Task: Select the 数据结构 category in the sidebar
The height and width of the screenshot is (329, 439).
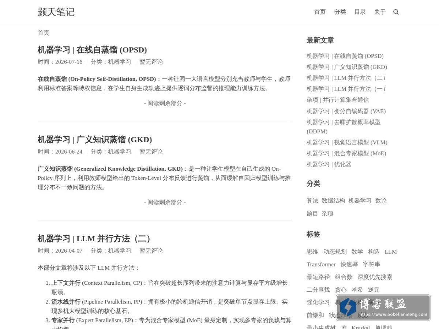Action: [333, 201]
